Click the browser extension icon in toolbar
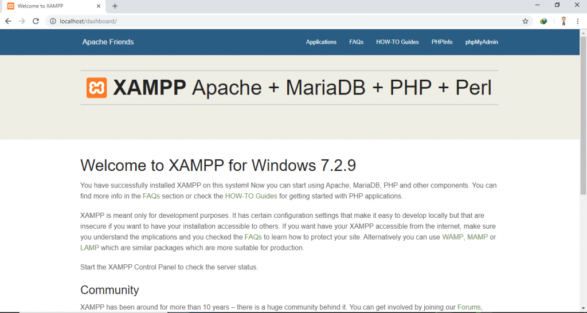 click(543, 21)
